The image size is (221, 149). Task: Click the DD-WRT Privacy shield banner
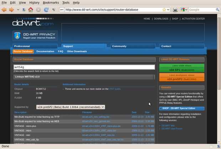point(35,35)
